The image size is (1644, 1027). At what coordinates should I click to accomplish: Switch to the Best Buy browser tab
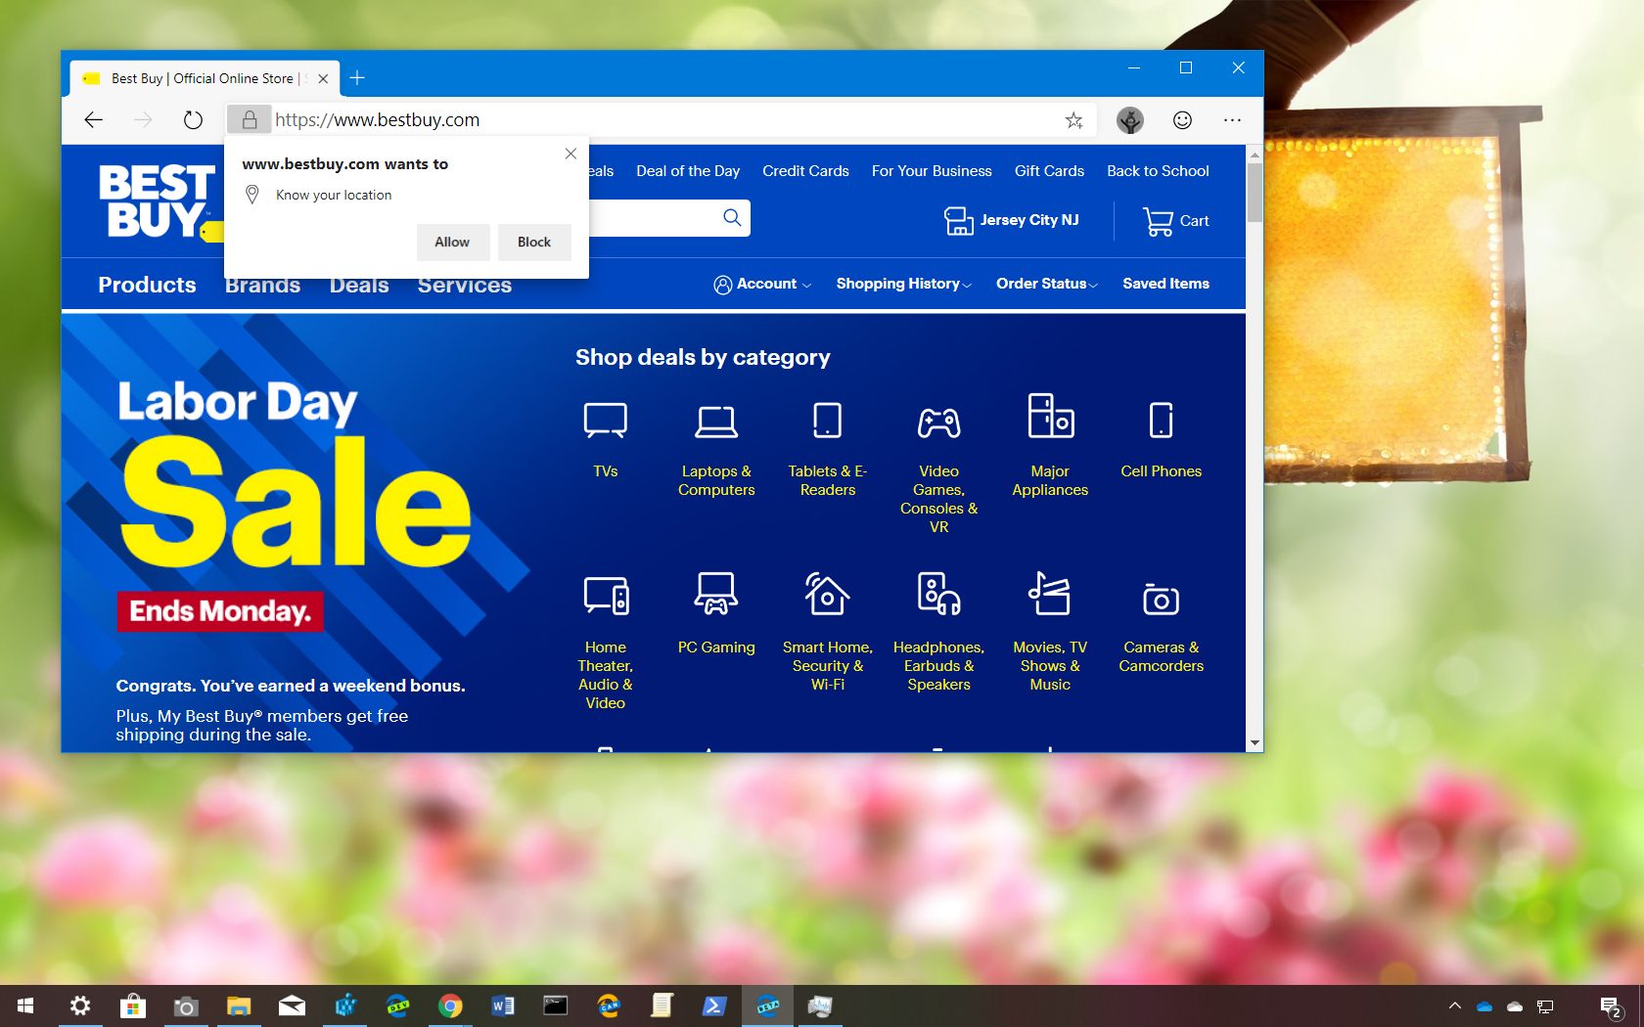[x=196, y=78]
